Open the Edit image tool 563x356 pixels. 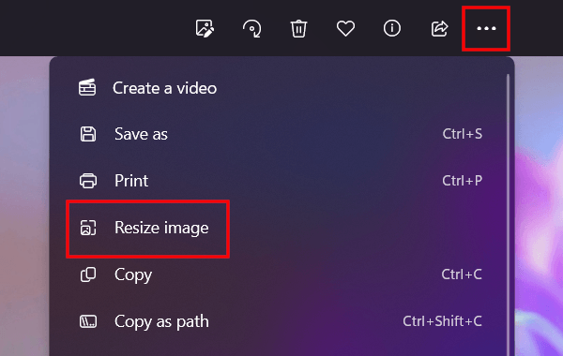tap(205, 28)
